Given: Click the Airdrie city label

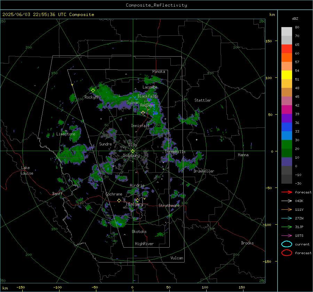Looking at the screenshot, I should pos(137,185).
